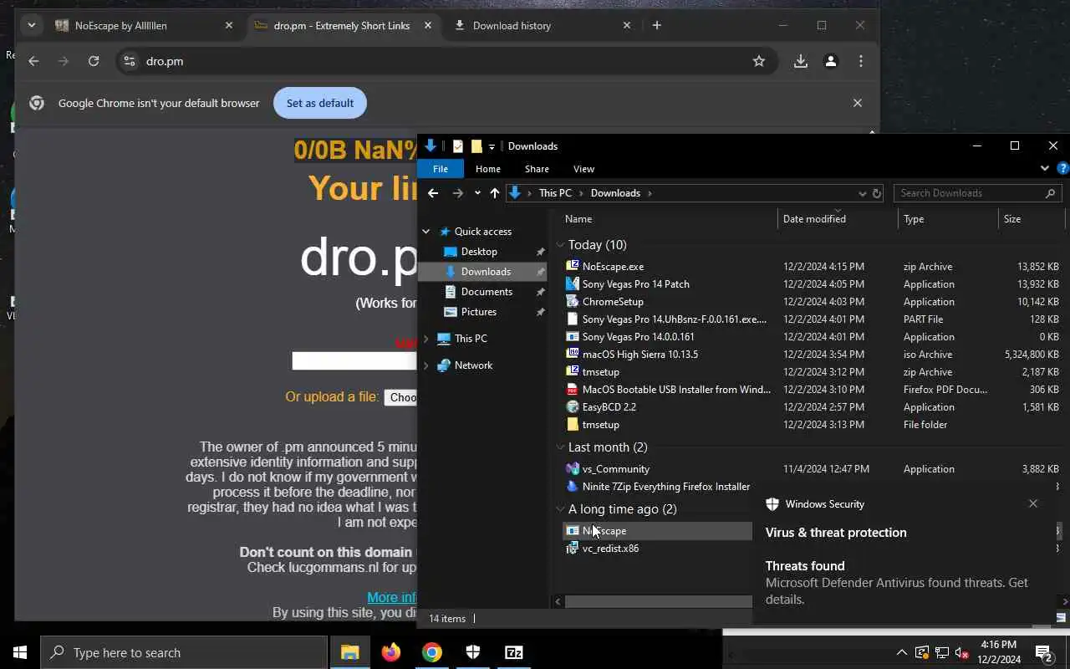
Task: Switch to NoEscape by Allllllen tab
Action: [x=144, y=25]
